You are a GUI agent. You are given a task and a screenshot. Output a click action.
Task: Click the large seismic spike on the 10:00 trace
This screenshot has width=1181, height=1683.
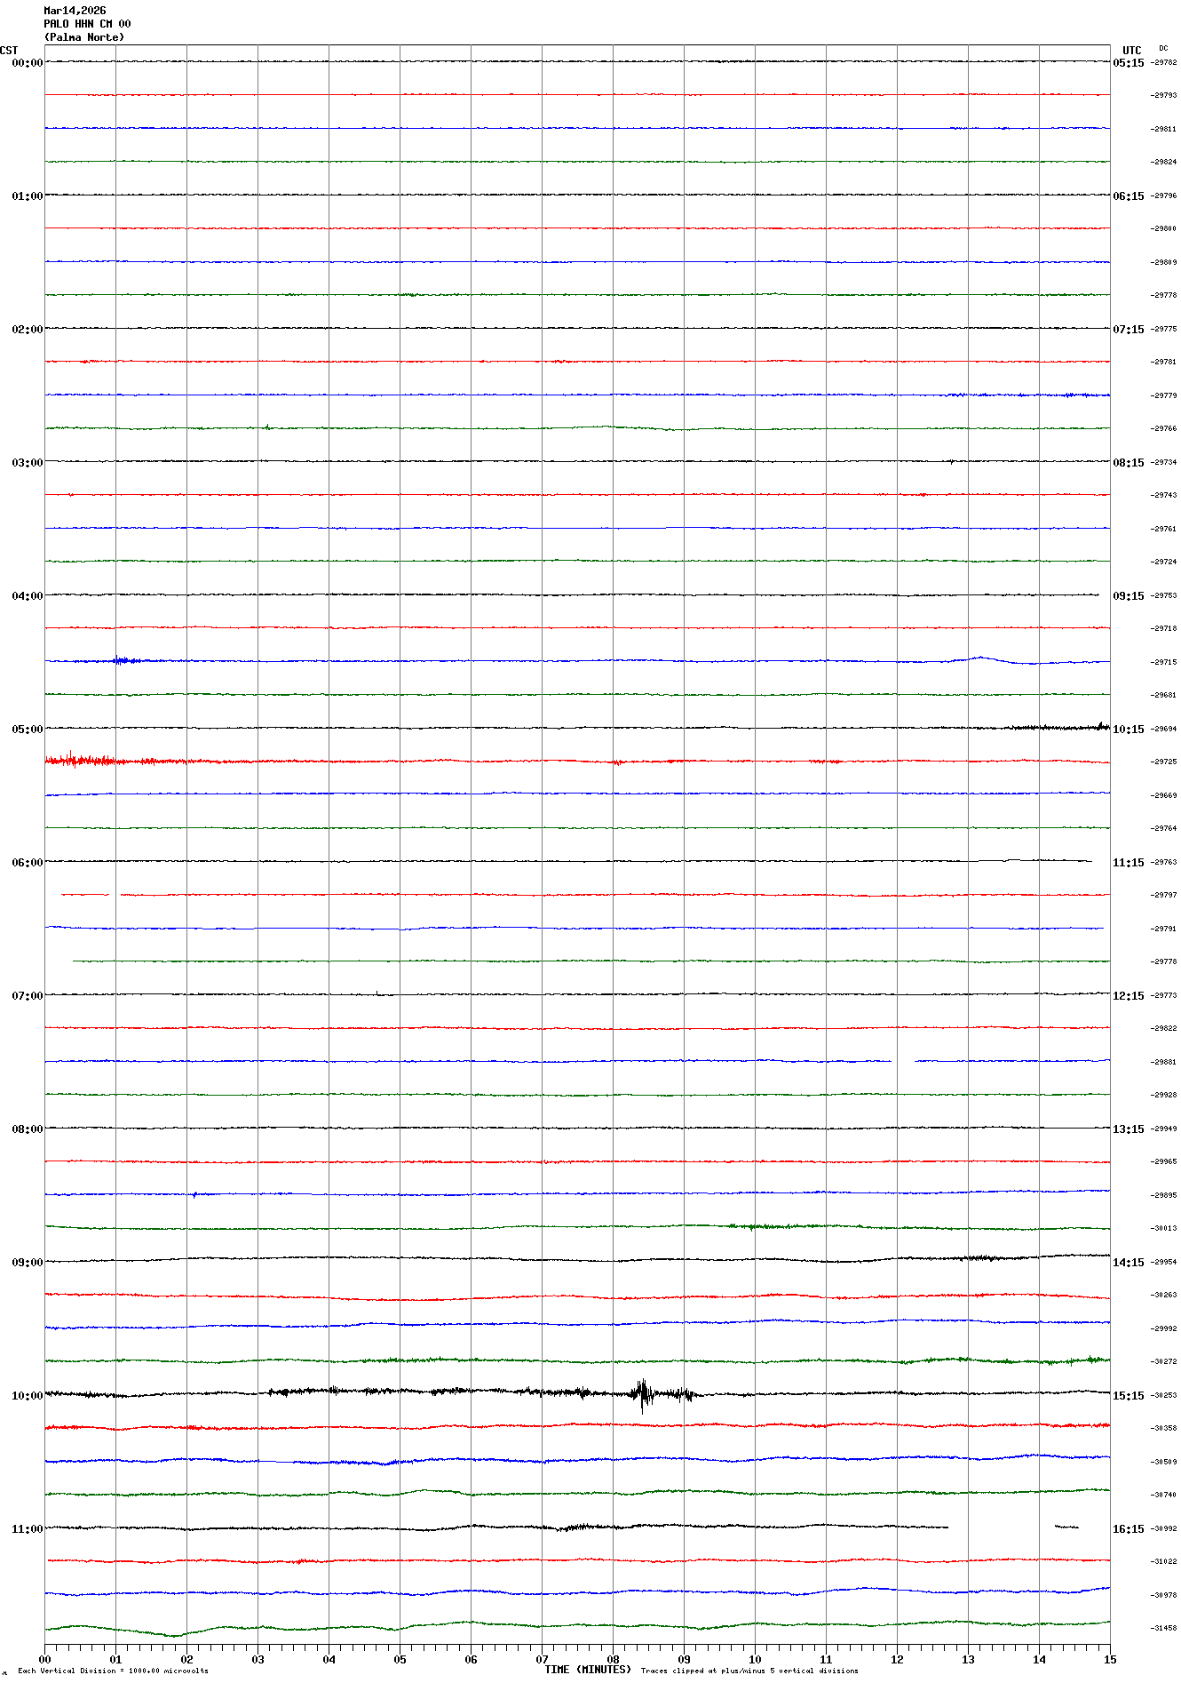[643, 1393]
